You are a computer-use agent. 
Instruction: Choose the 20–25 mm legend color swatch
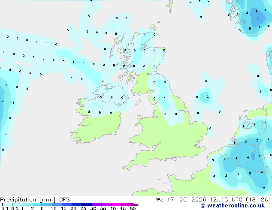pos(77,204)
